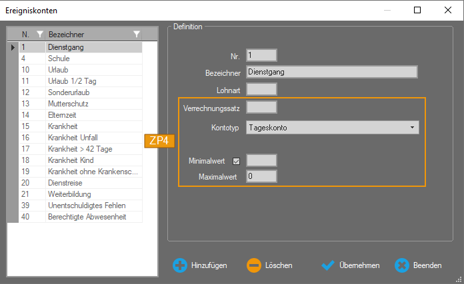This screenshot has width=464, height=284.
Task: Click the Bezeichner column header
Action: (87, 34)
